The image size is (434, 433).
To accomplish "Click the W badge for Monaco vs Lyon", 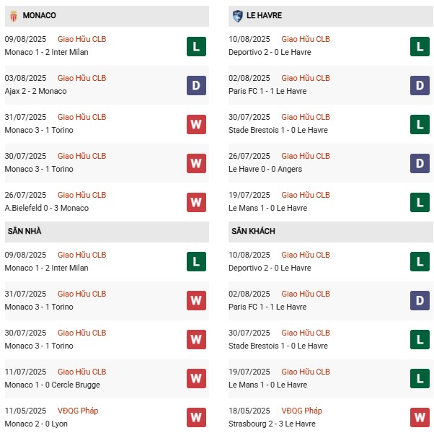I will coord(196,417).
